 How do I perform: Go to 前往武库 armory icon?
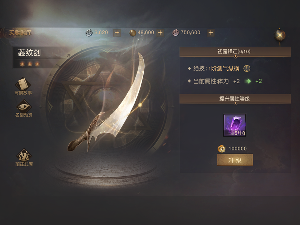(x=24, y=157)
